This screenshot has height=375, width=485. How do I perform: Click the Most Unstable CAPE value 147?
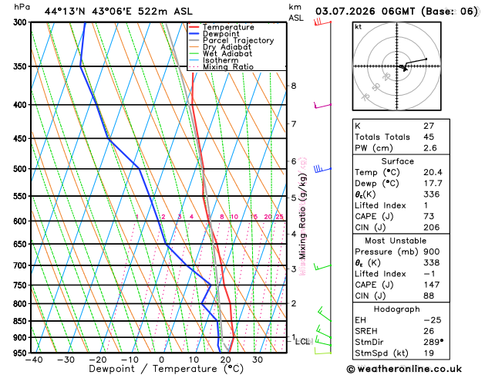point(432,285)
